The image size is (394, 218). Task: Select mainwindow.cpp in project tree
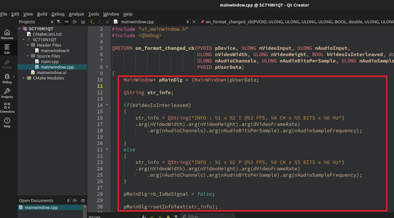[x=52, y=67]
